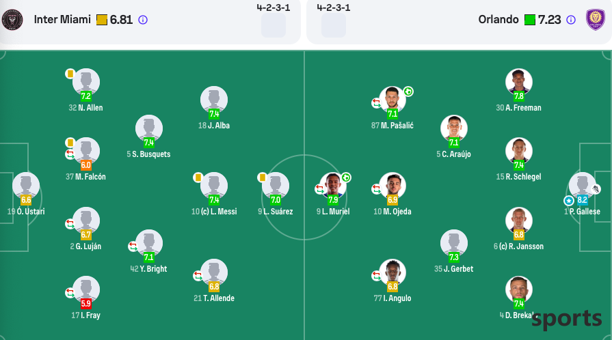Click the Inter Miami team name
This screenshot has width=612, height=340.
(x=62, y=20)
